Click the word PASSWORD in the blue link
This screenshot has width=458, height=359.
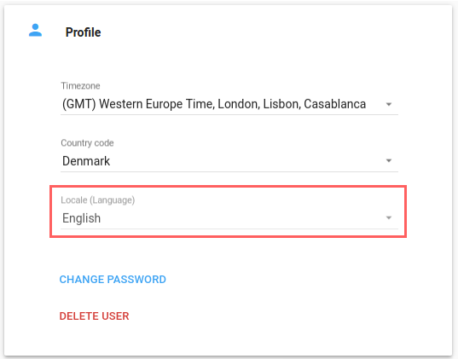(x=136, y=280)
